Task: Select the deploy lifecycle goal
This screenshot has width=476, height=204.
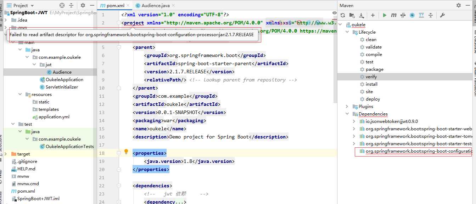Action: 373,99
